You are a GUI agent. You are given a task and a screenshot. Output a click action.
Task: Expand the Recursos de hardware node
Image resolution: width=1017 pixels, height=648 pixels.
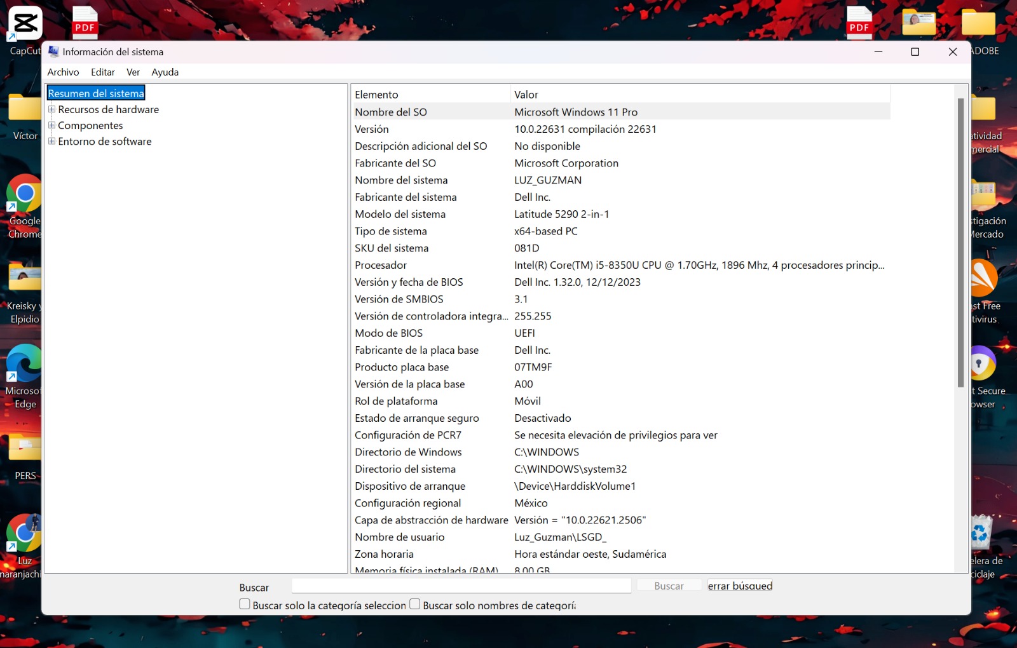(x=51, y=109)
